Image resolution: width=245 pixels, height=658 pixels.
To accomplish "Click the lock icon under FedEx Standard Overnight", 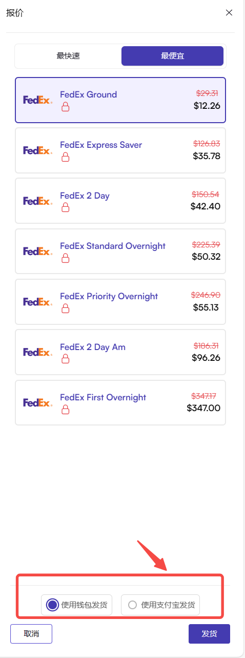I will point(65,258).
